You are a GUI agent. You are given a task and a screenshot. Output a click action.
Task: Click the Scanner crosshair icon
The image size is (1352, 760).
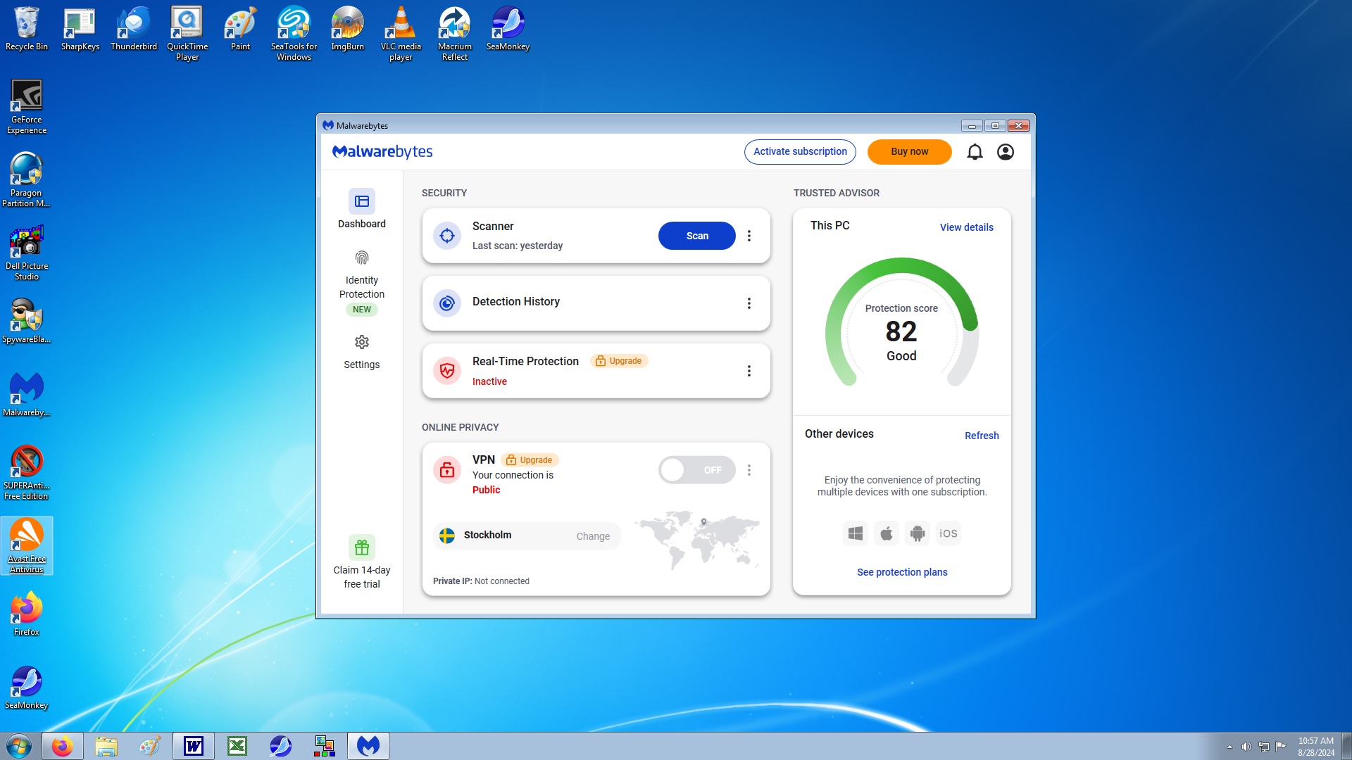pyautogui.click(x=447, y=236)
